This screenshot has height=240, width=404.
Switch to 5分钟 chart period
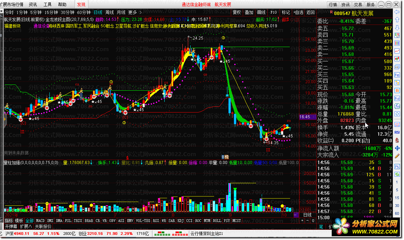tap(36, 12)
